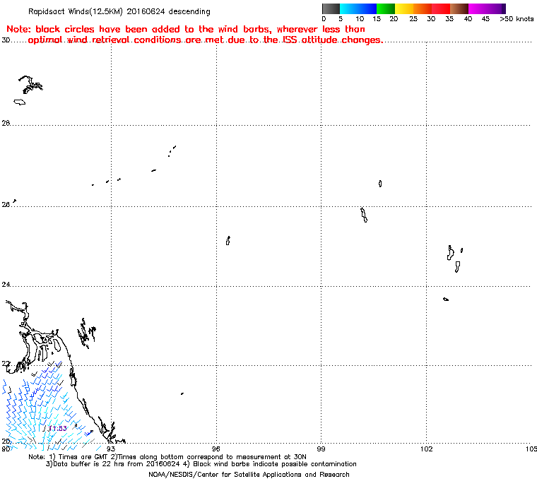Click the brown 35-40 knots color band
The width and height of the screenshot is (537, 486).
click(x=459, y=8)
